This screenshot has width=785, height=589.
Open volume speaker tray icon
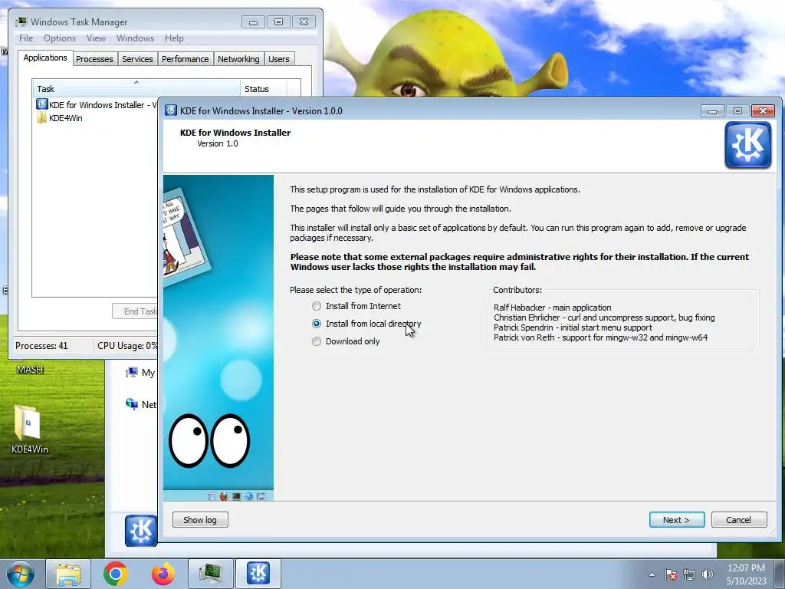(708, 574)
